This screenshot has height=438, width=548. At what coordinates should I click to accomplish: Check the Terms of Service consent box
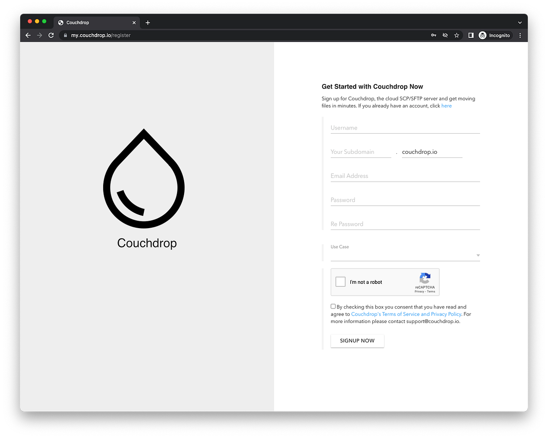(333, 306)
